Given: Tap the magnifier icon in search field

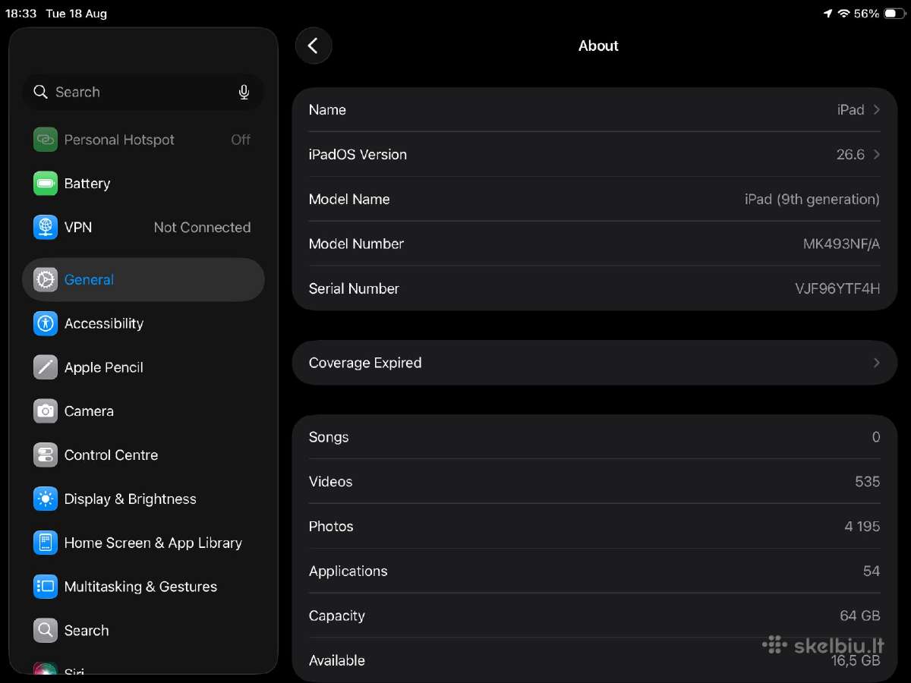Looking at the screenshot, I should 40,92.
